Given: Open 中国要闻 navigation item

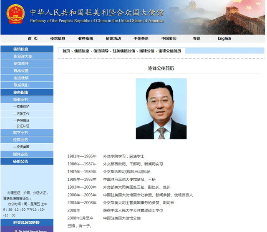Looking at the screenshot, I should [169, 38].
